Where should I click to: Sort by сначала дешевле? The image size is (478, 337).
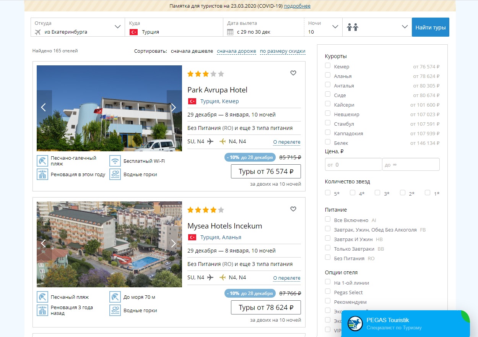coord(192,51)
